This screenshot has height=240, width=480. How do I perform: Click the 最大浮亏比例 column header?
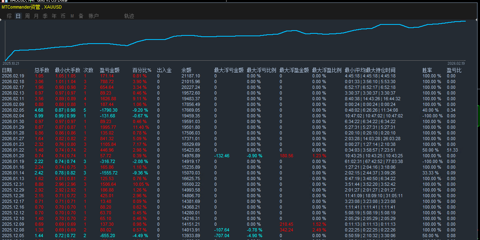(x=261, y=70)
